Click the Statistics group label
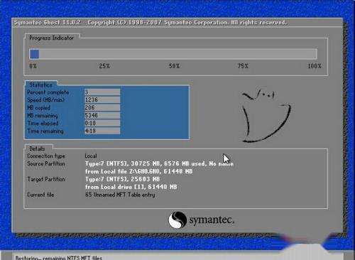 (x=40, y=85)
